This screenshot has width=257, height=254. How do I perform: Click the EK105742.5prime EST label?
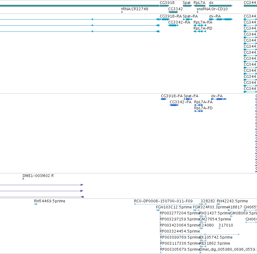[x=216, y=237]
